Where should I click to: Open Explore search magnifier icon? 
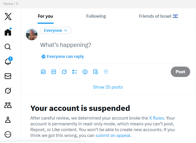[8, 47]
